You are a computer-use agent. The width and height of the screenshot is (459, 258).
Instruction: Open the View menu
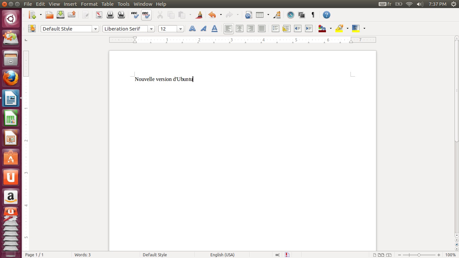click(x=54, y=4)
